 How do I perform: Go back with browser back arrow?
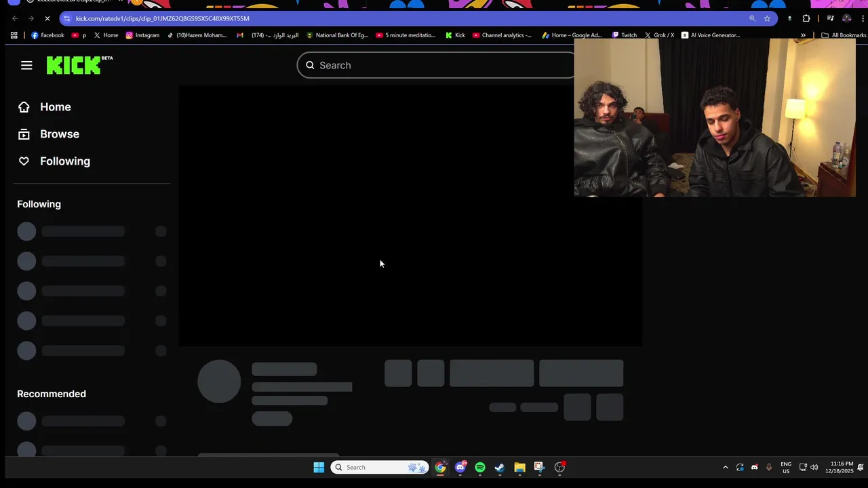pos(15,18)
